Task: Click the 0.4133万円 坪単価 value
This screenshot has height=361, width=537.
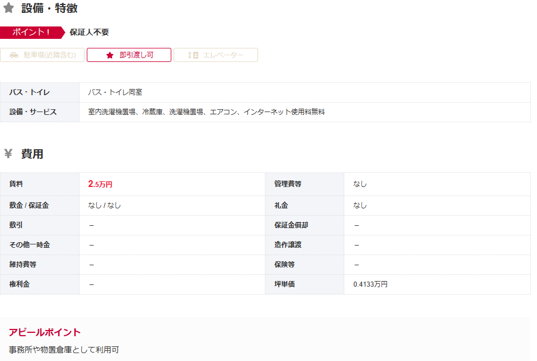Action: tap(370, 284)
